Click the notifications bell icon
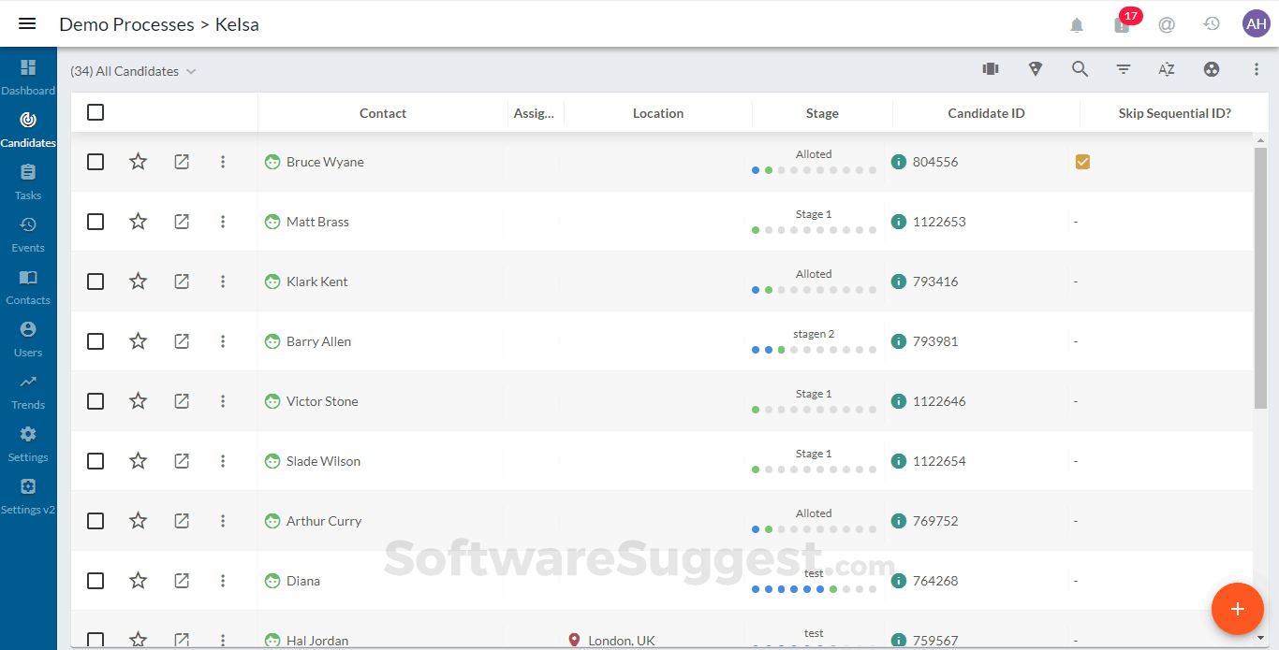1279x650 pixels. point(1077,25)
